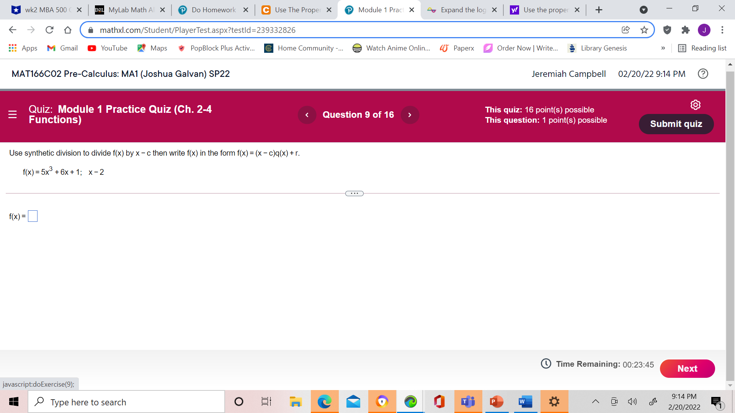Open the quiz hamburger menu

[x=12, y=115]
